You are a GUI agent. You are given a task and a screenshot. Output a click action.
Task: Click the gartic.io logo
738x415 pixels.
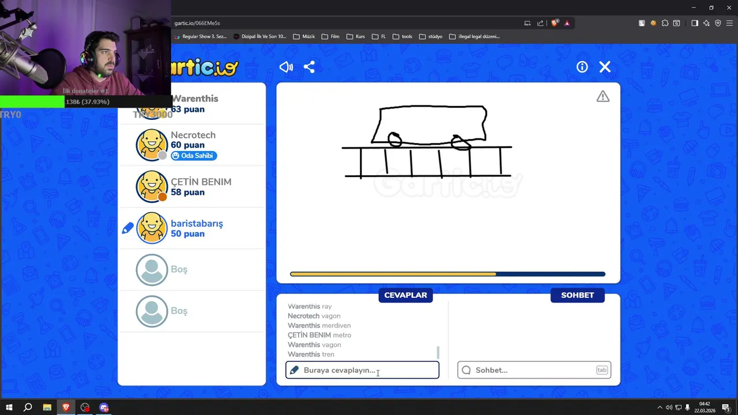[x=205, y=68]
